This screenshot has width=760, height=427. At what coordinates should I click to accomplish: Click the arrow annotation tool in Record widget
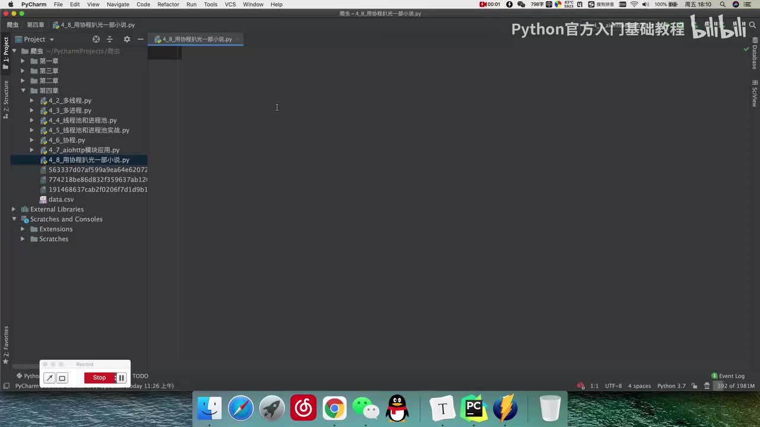click(50, 378)
